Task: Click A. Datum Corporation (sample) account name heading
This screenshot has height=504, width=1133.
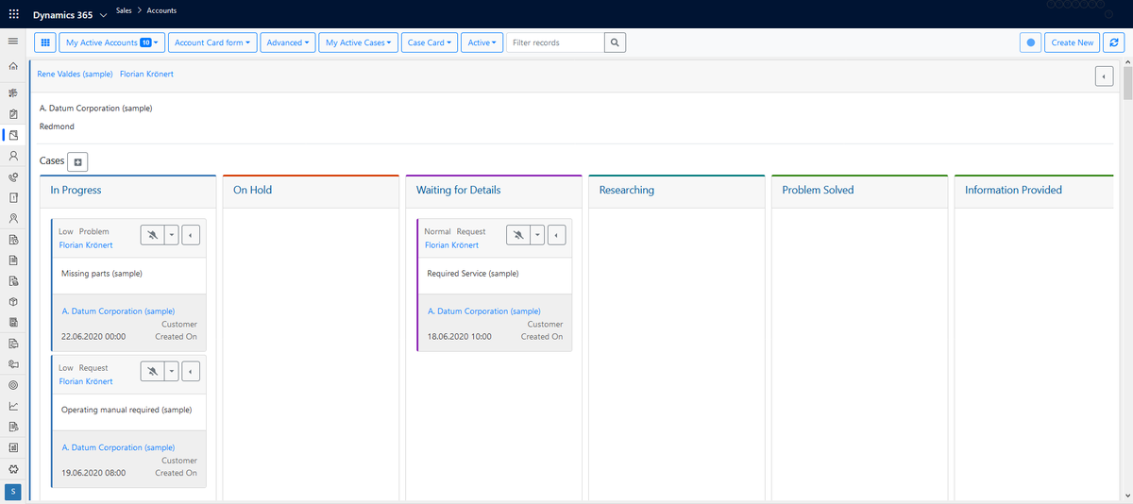Action: [95, 109]
